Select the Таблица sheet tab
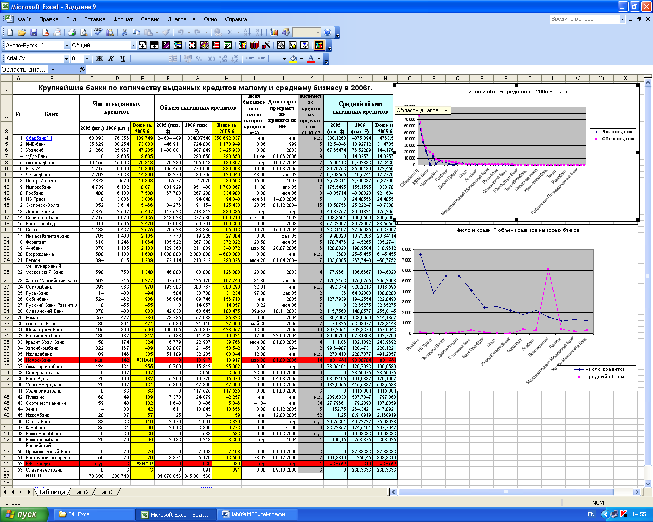Viewport: 653px width, 522px height. click(52, 492)
